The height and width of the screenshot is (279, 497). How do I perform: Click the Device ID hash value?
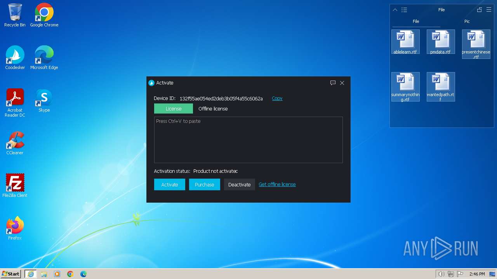(221, 98)
